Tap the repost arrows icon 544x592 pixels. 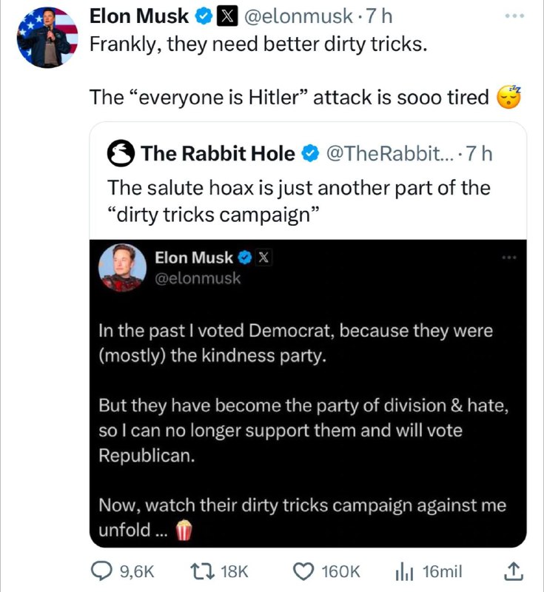coord(200,571)
